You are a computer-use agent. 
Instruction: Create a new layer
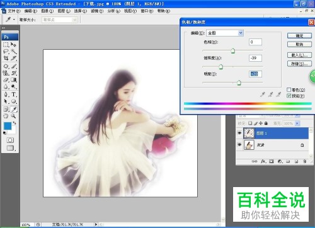296,161
